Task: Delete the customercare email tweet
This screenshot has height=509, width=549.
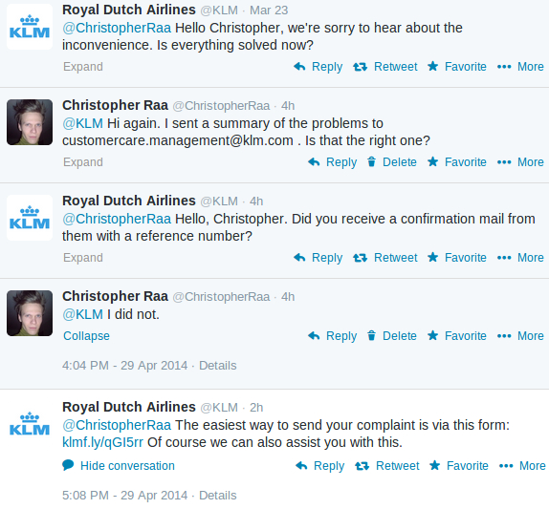Action: 392,161
